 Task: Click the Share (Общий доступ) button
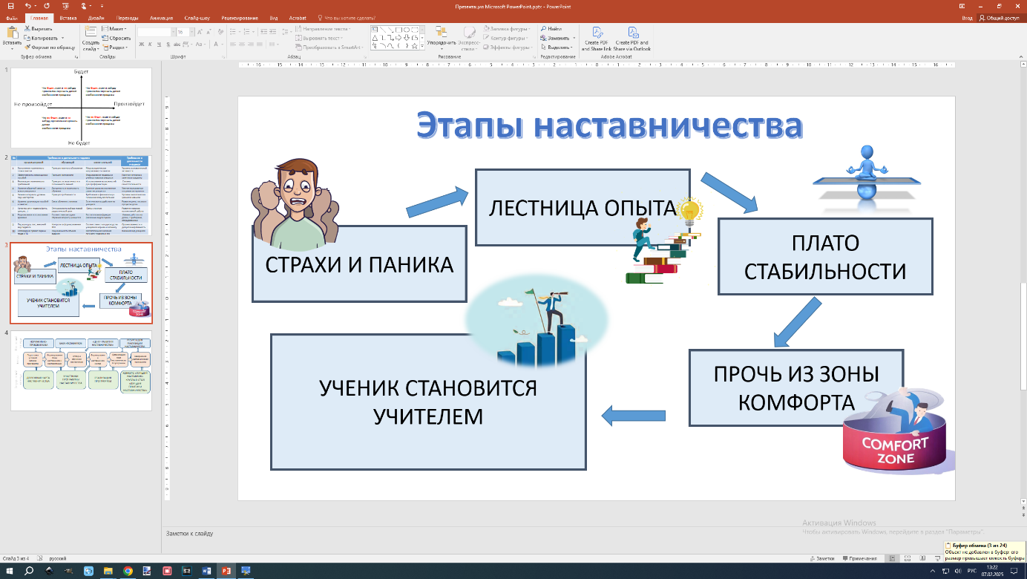(1002, 17)
